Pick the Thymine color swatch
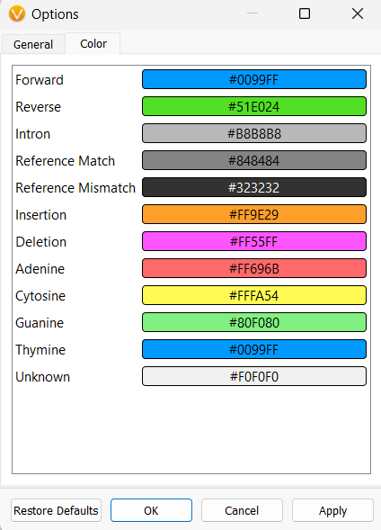 254,349
